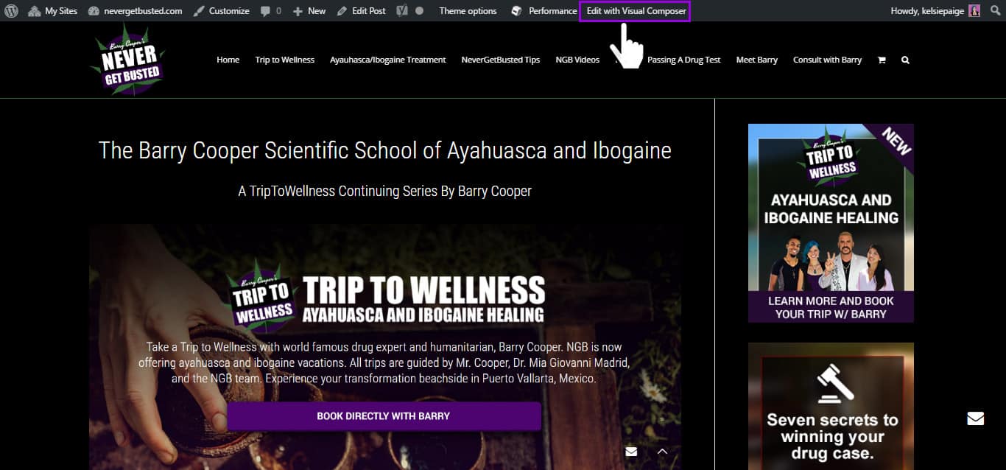Click the admin bar search magnifier

pyautogui.click(x=995, y=11)
